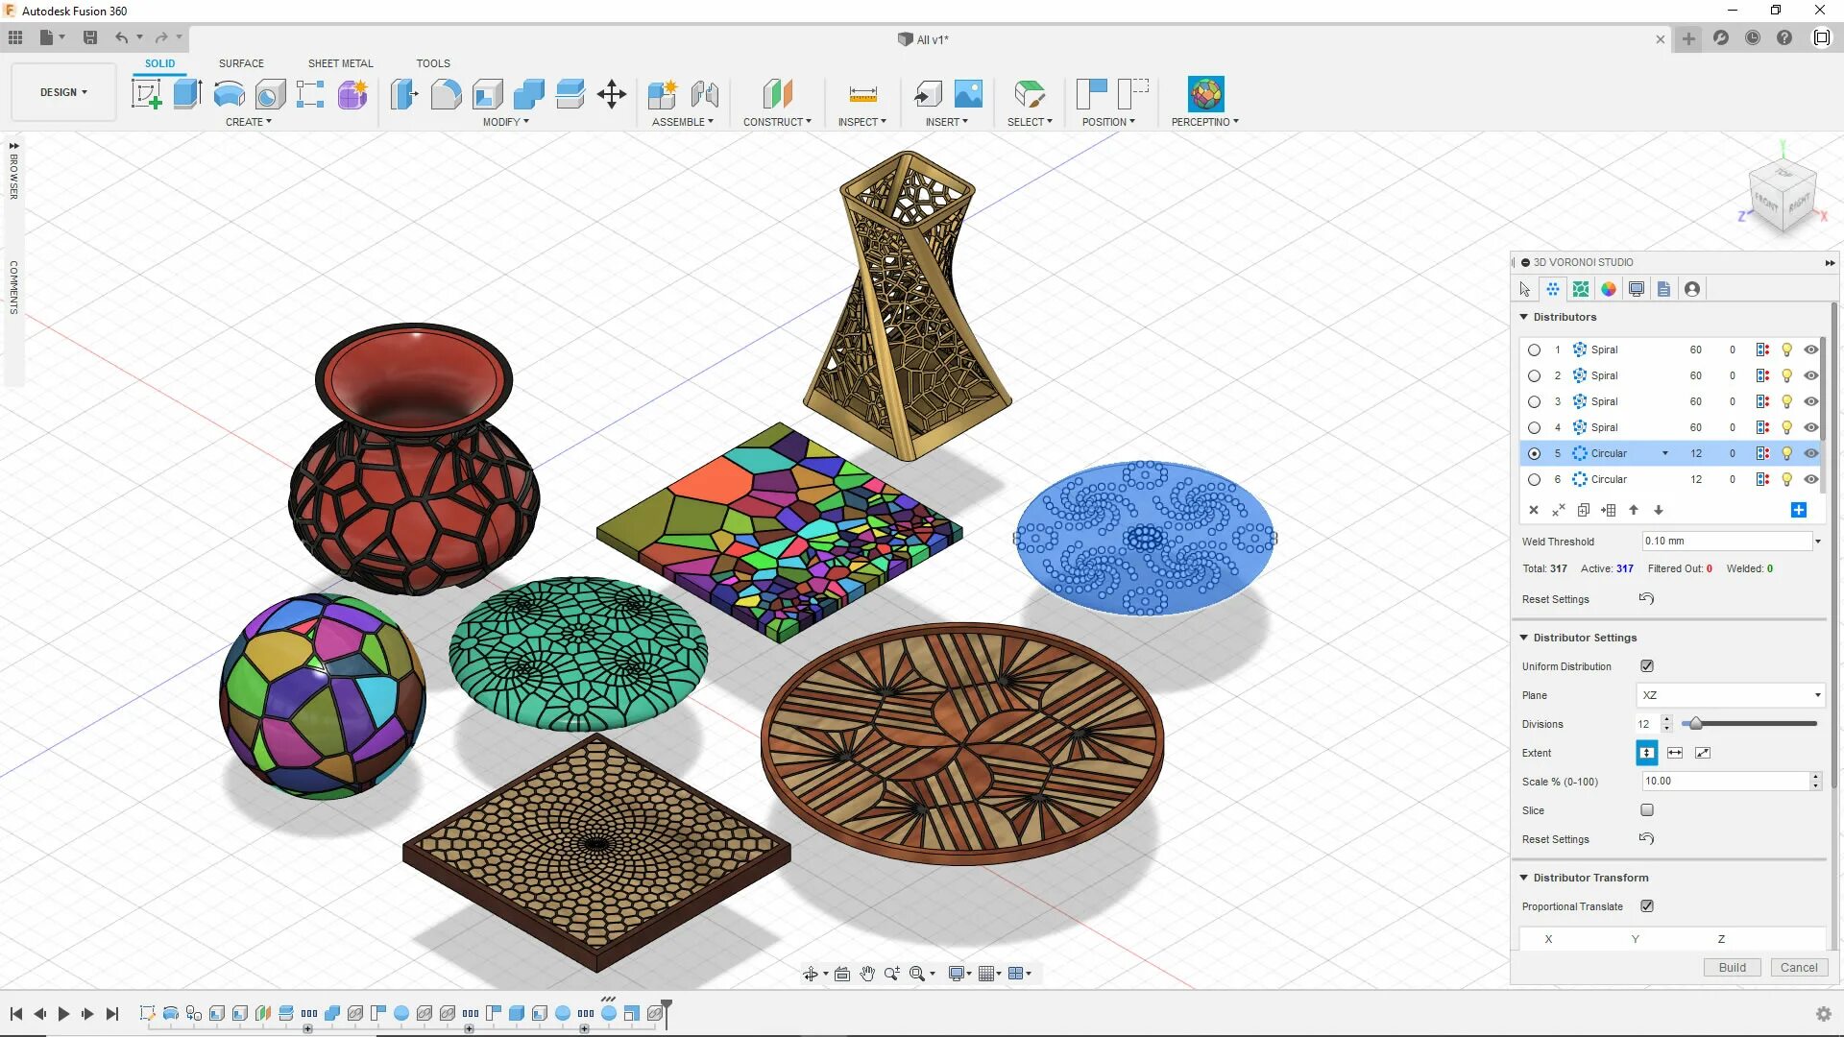Toggle the Uniform Distribution checkbox
This screenshot has width=1844, height=1037.
pos(1647,666)
